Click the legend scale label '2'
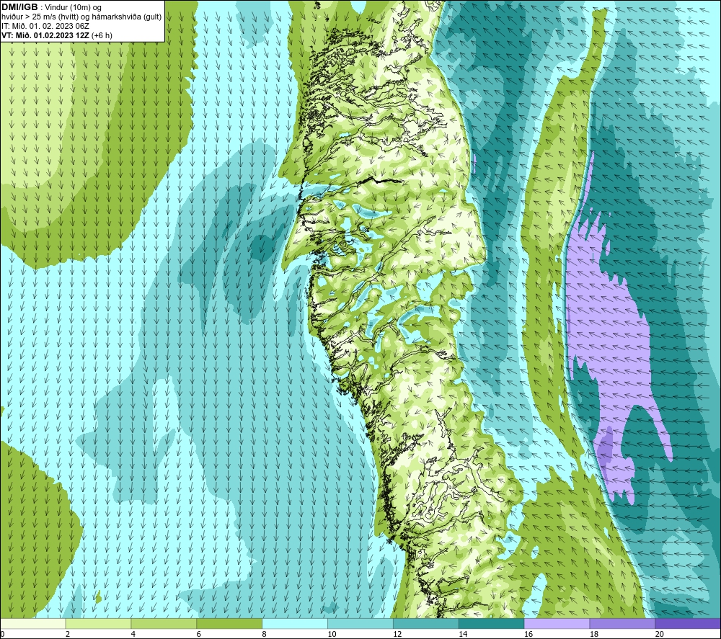The width and height of the screenshot is (721, 639). coord(68,635)
